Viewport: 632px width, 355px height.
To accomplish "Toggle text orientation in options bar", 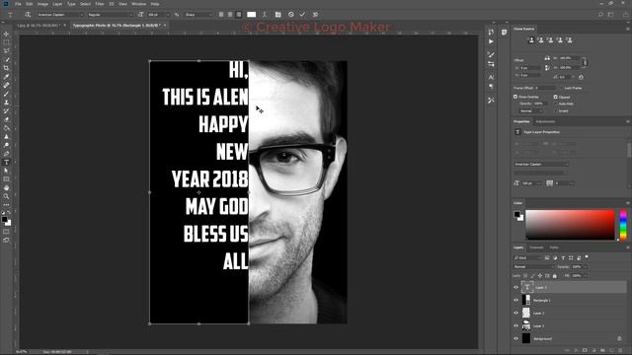I will [x=28, y=15].
